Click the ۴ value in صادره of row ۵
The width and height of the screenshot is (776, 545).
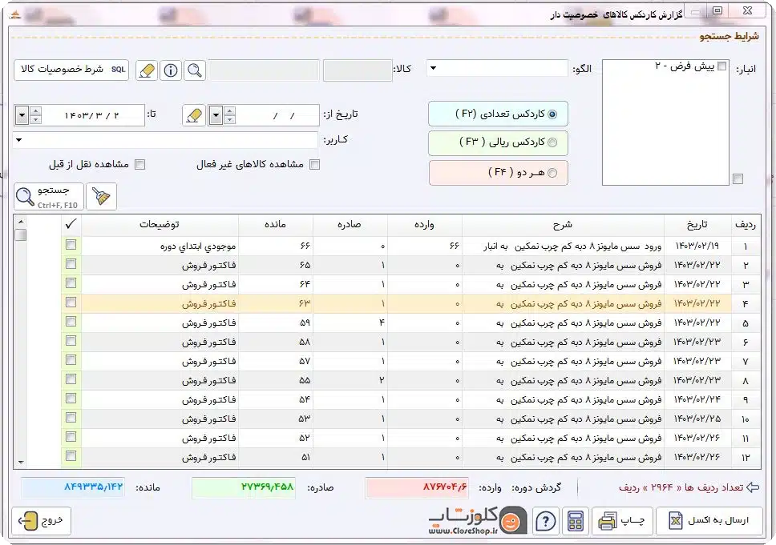(382, 323)
